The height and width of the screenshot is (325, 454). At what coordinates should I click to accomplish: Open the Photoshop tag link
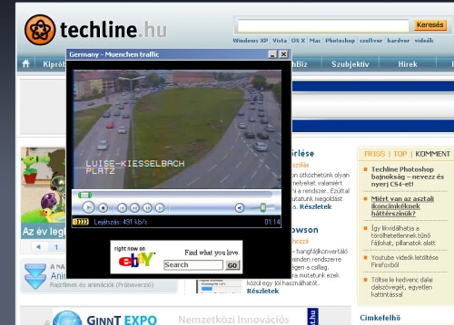(x=340, y=40)
